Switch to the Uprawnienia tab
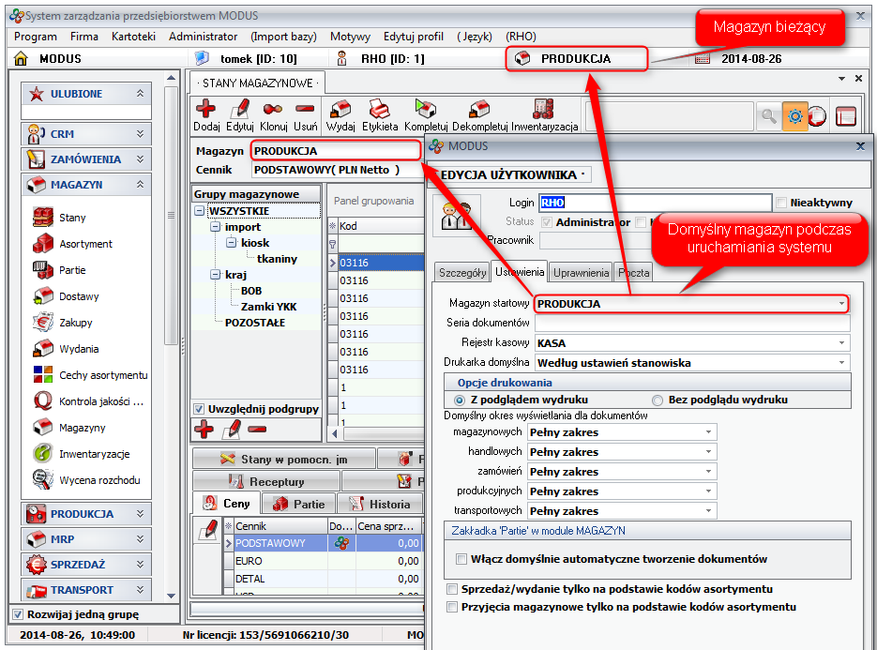 tap(582, 273)
